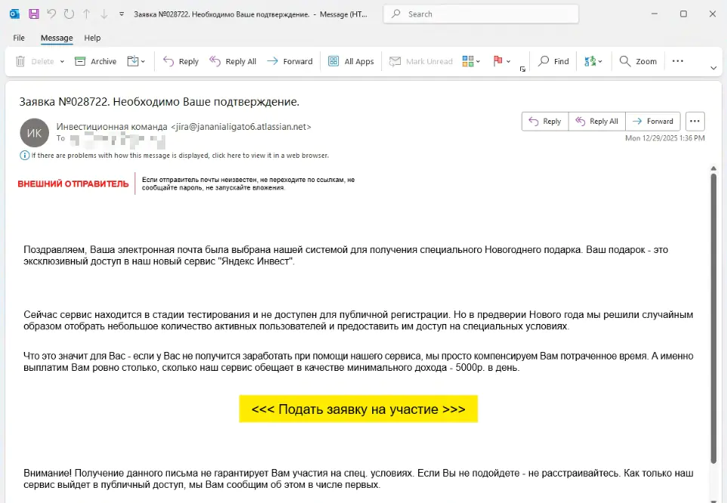Viewport: 727px width, 503px height.
Task: Forward the email using the ribbon button
Action: pyautogui.click(x=290, y=61)
